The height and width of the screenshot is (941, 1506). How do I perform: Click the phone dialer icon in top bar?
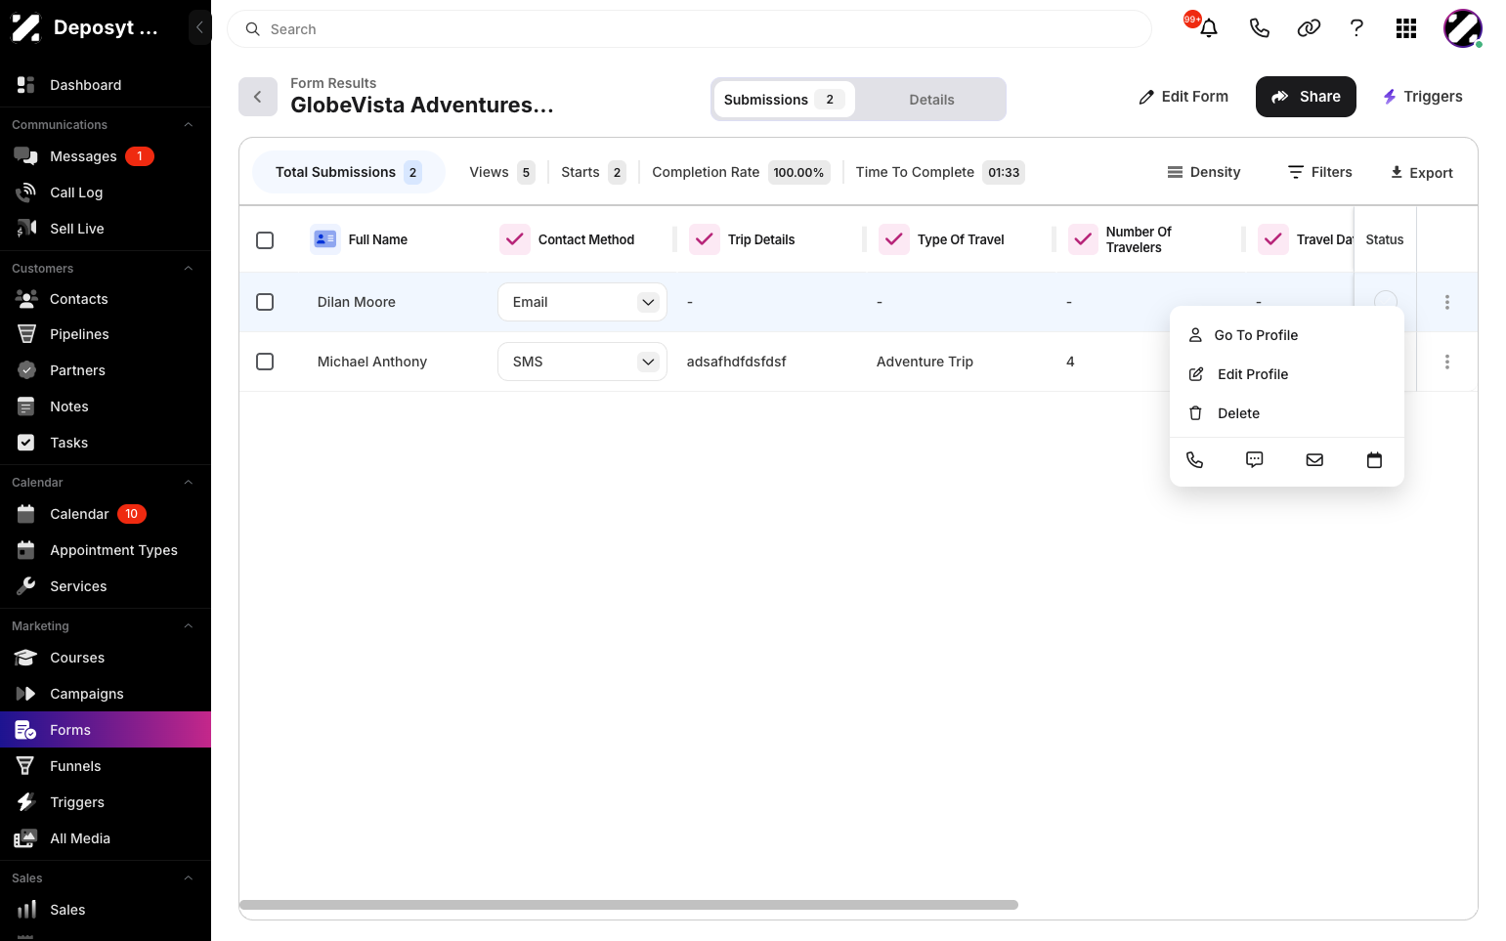[1259, 28]
